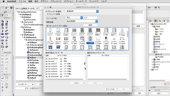Collapse the IfcObjectDefinition tree node

(x=17, y=12)
